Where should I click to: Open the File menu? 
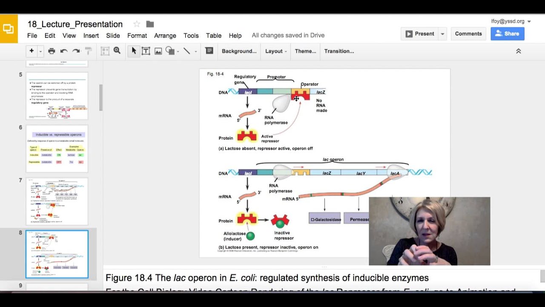32,36
